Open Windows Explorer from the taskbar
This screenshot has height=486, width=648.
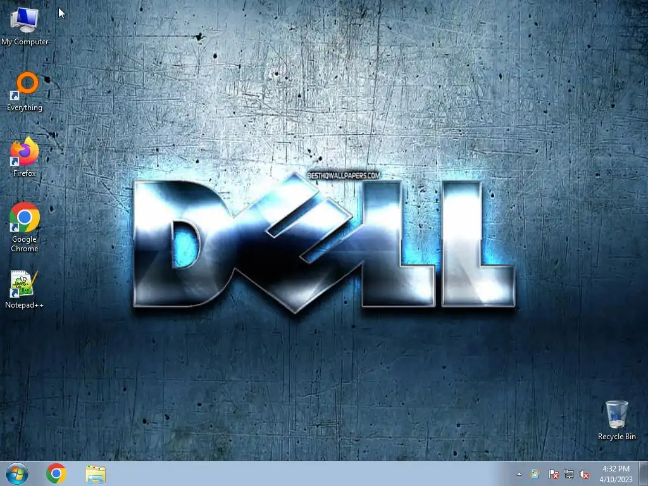(x=96, y=474)
